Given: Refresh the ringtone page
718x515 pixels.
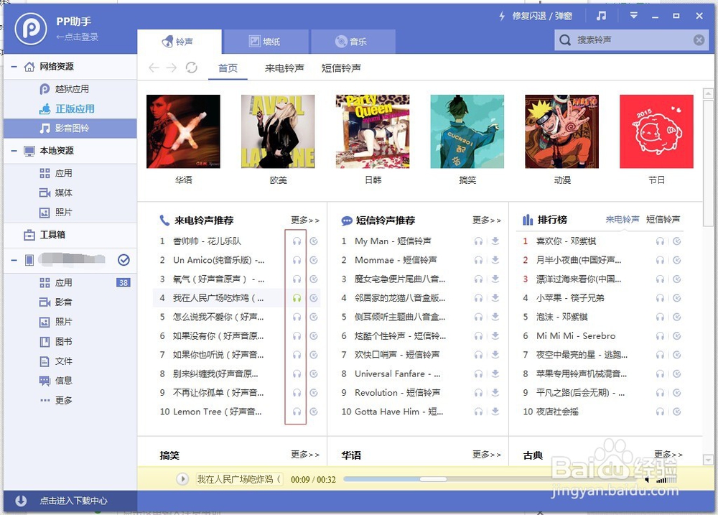Looking at the screenshot, I should [192, 68].
